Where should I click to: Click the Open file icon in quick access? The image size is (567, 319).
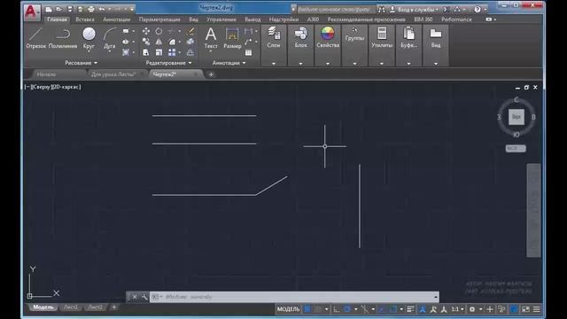[x=59, y=9]
